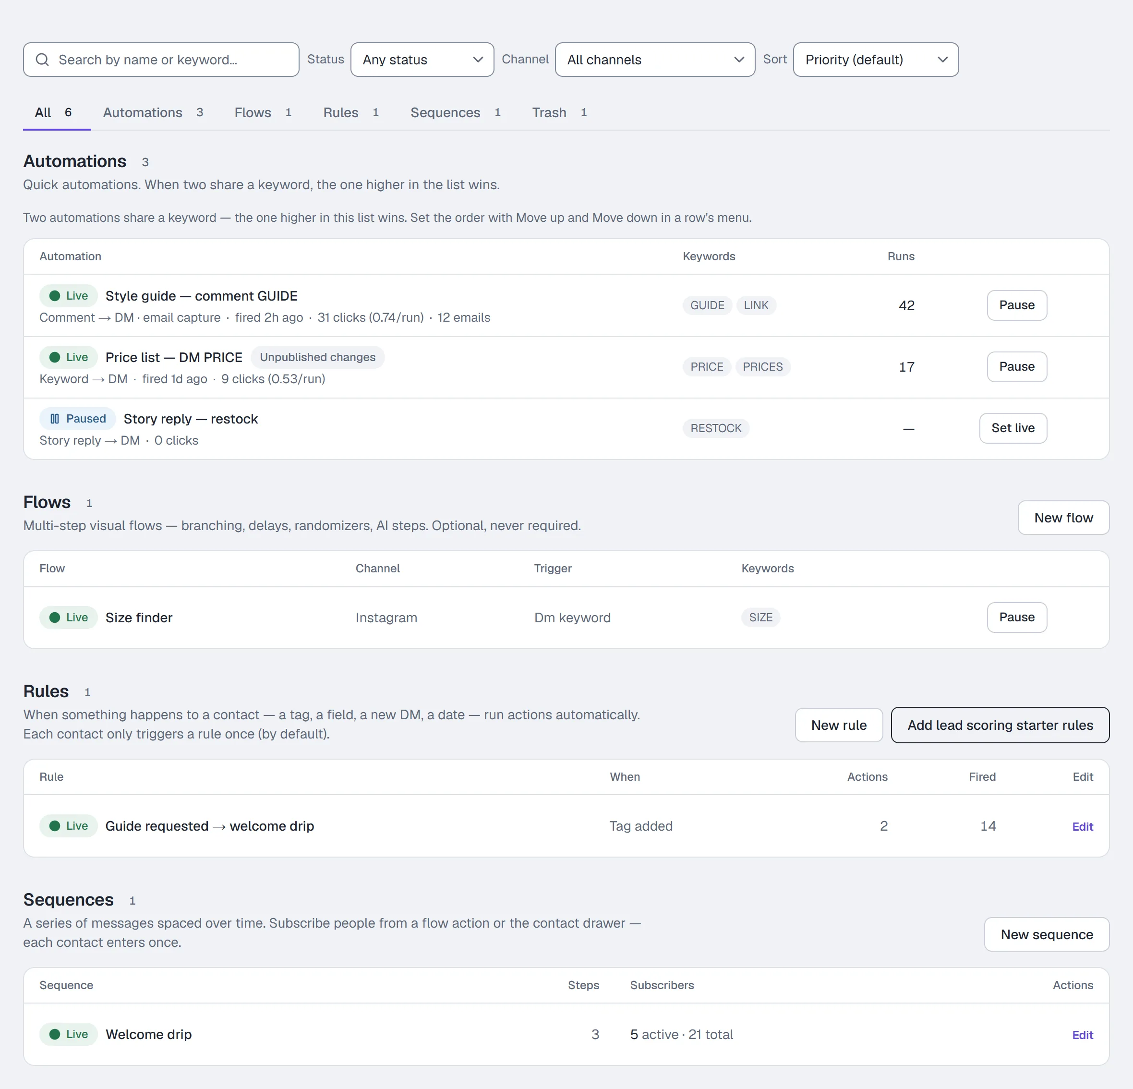Click the 17 runs value

coord(906,367)
